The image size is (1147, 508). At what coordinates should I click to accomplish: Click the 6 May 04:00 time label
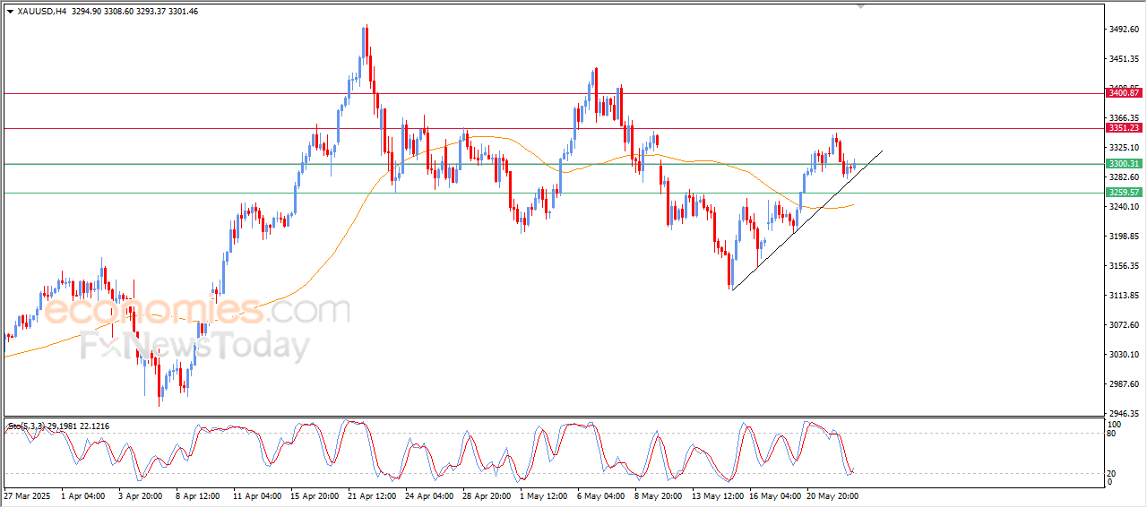point(600,495)
